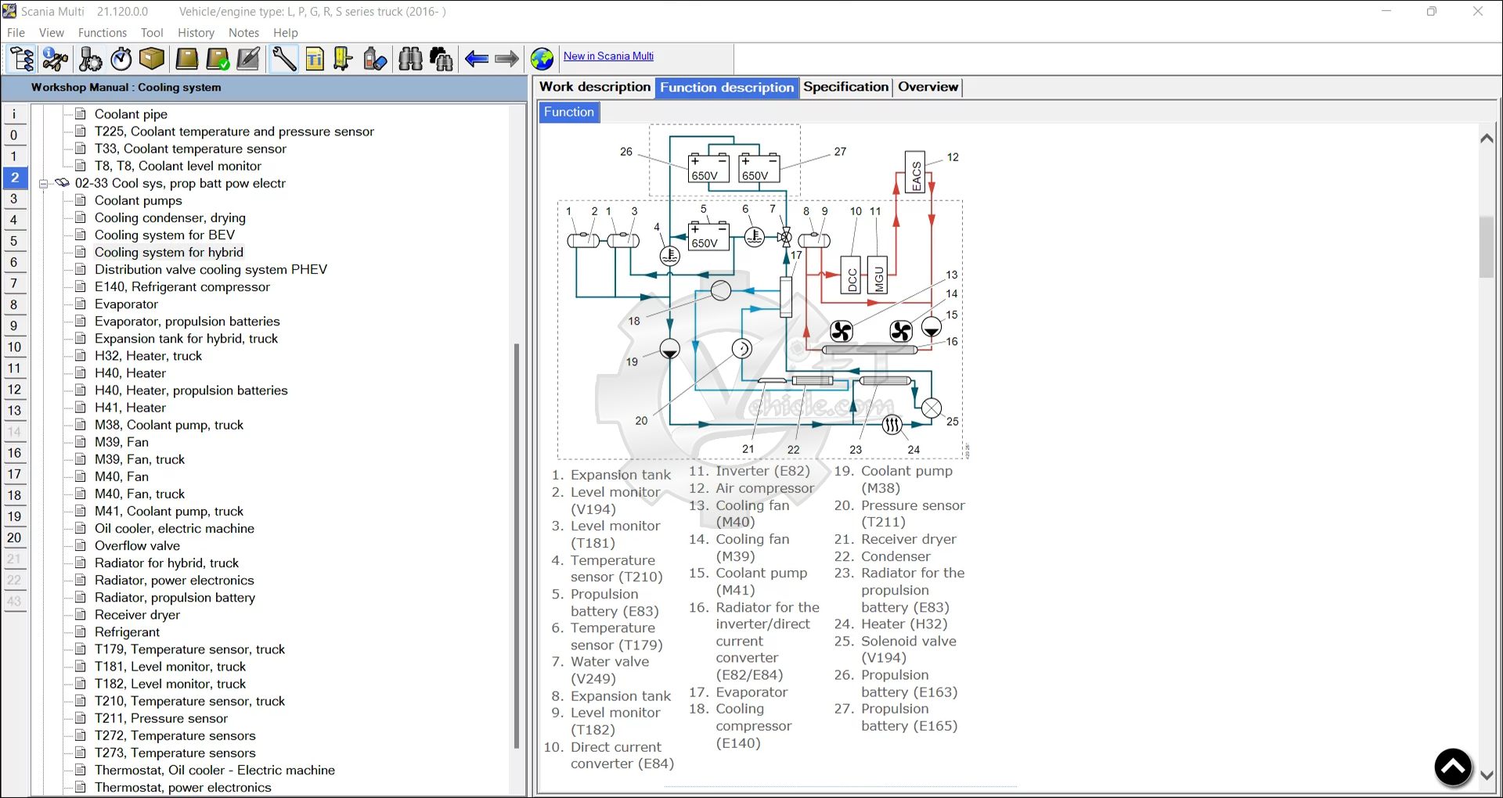The width and height of the screenshot is (1503, 798).
Task: Click the yellow TI document icon
Action: coord(315,59)
